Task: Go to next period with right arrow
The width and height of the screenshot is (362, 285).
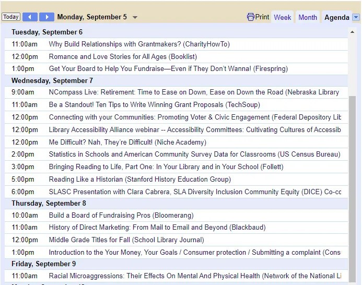Action: coord(46,17)
